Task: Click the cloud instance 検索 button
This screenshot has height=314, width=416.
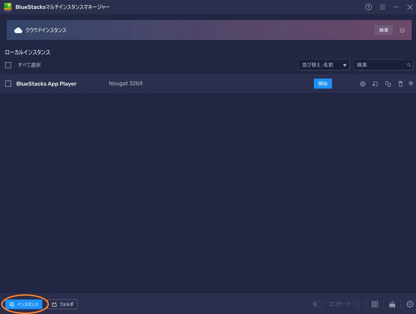Action: [x=384, y=30]
